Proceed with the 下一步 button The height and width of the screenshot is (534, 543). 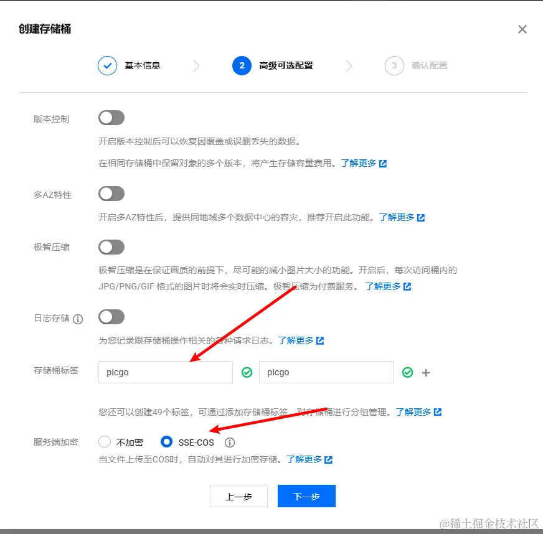click(x=306, y=496)
